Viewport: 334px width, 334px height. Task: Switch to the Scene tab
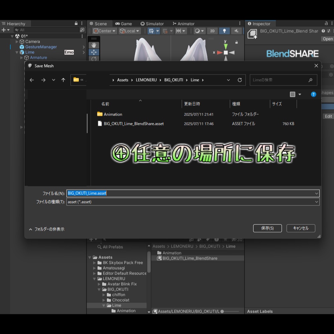(98, 24)
